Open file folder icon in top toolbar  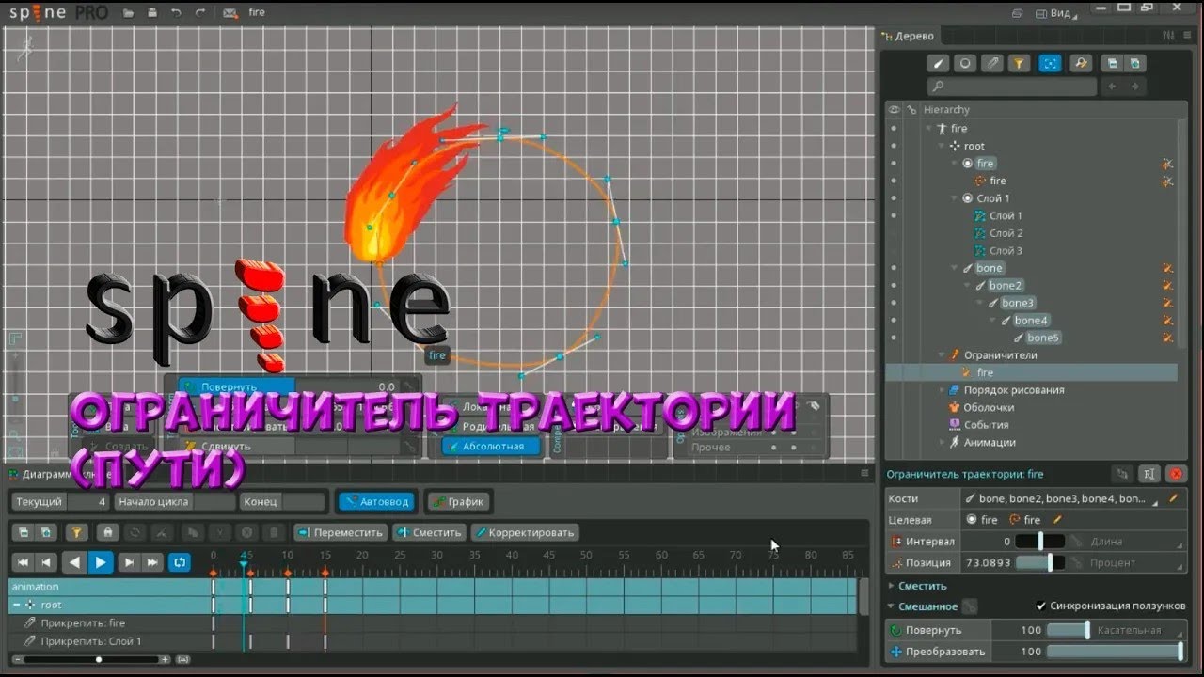[x=128, y=13]
